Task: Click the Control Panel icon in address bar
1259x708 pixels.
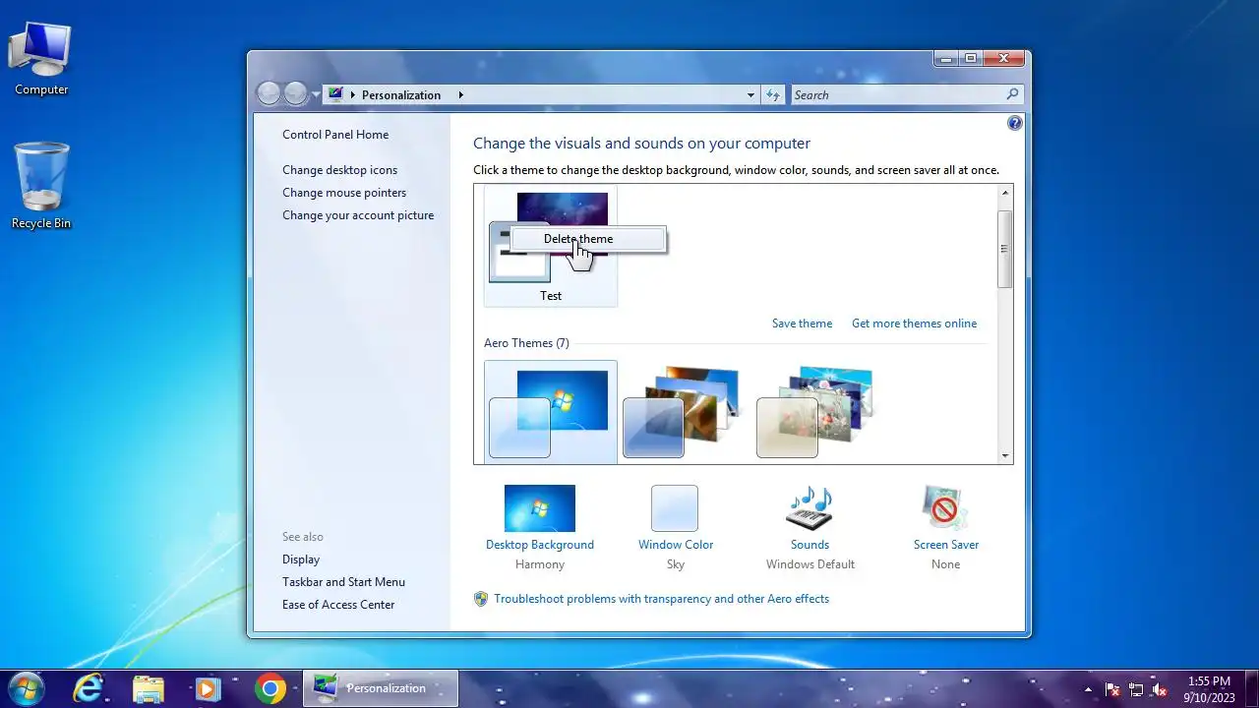Action: (336, 94)
